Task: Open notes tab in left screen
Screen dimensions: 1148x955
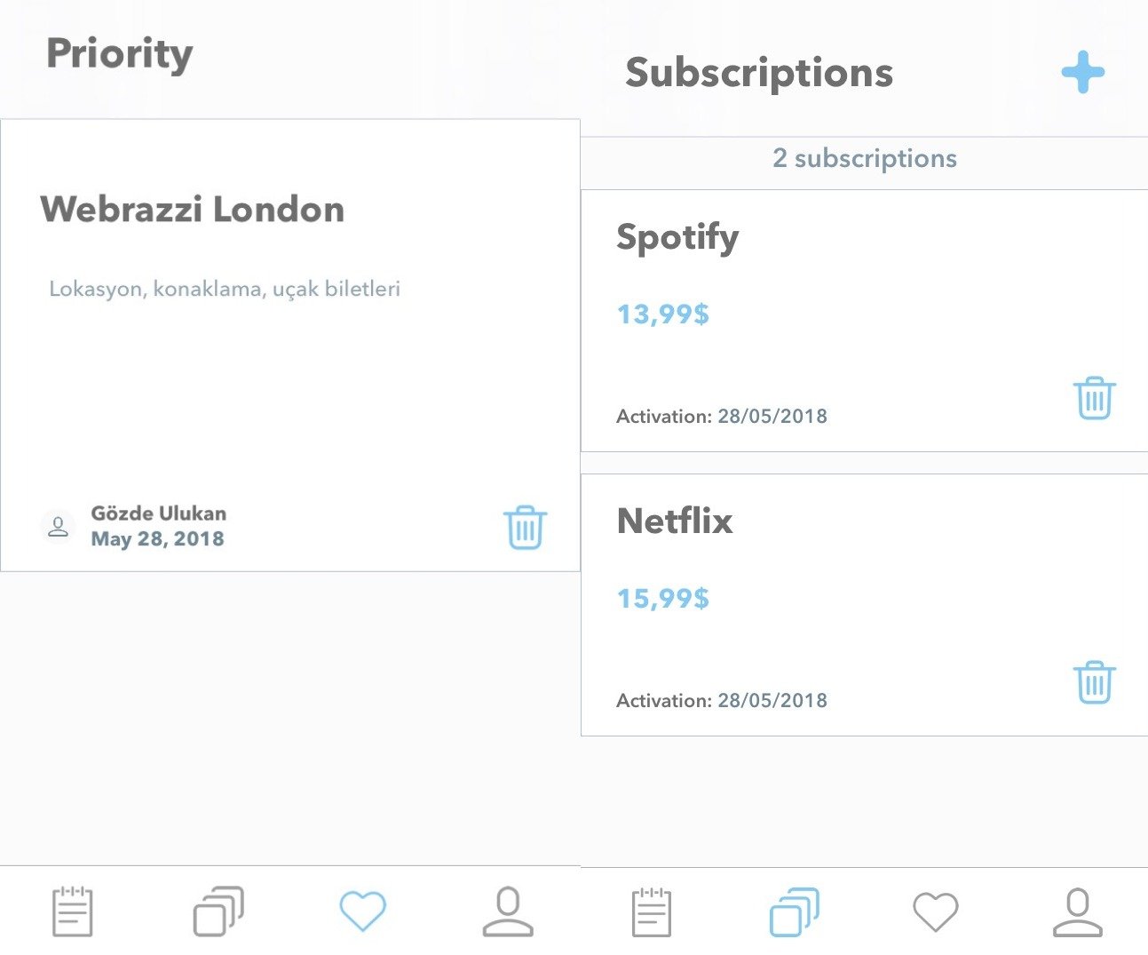Action: (72, 911)
